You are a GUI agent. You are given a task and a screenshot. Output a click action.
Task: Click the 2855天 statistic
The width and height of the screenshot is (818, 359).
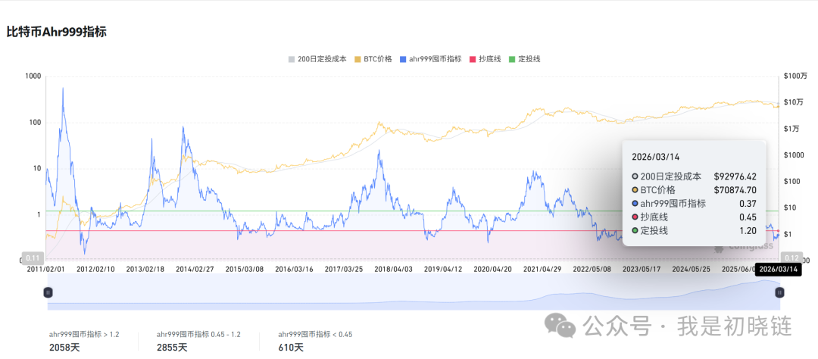point(172,347)
